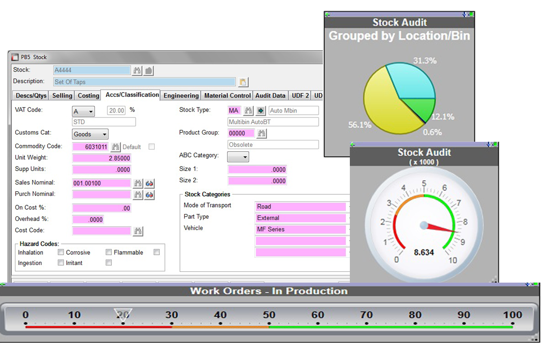The width and height of the screenshot is (541, 360).
Task: Click the PB5 Stock window title icon
Action: click(x=15, y=57)
